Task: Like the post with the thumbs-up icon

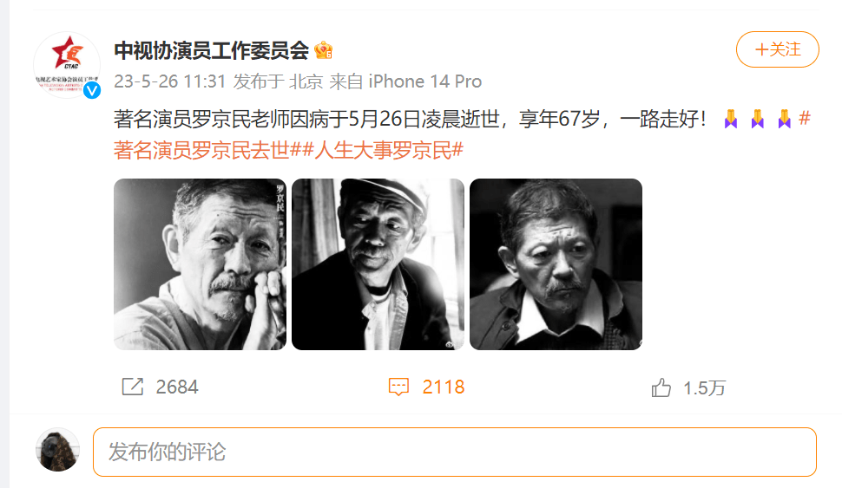Action: 661,387
